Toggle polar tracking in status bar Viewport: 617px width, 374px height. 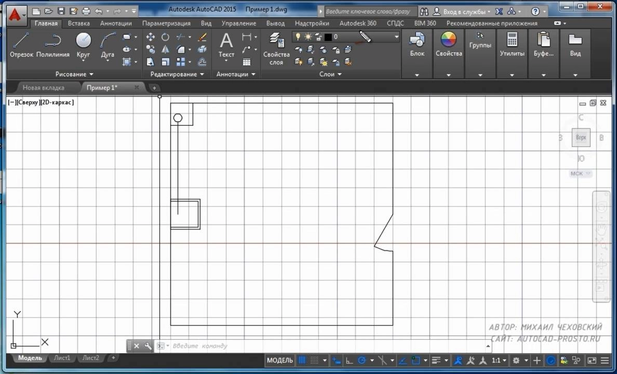361,360
